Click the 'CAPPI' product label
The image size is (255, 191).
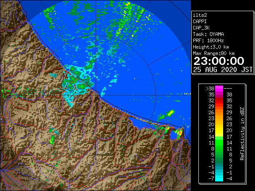point(200,21)
